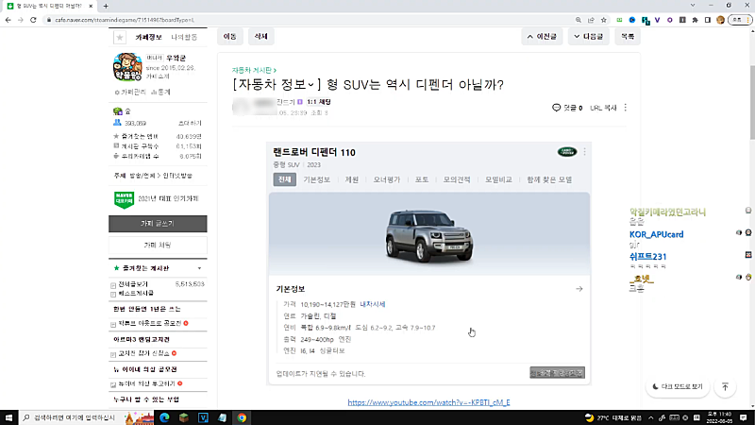Viewport: 755px width, 425px height.
Task: Open the post's three-dot options menu
Action: (626, 109)
